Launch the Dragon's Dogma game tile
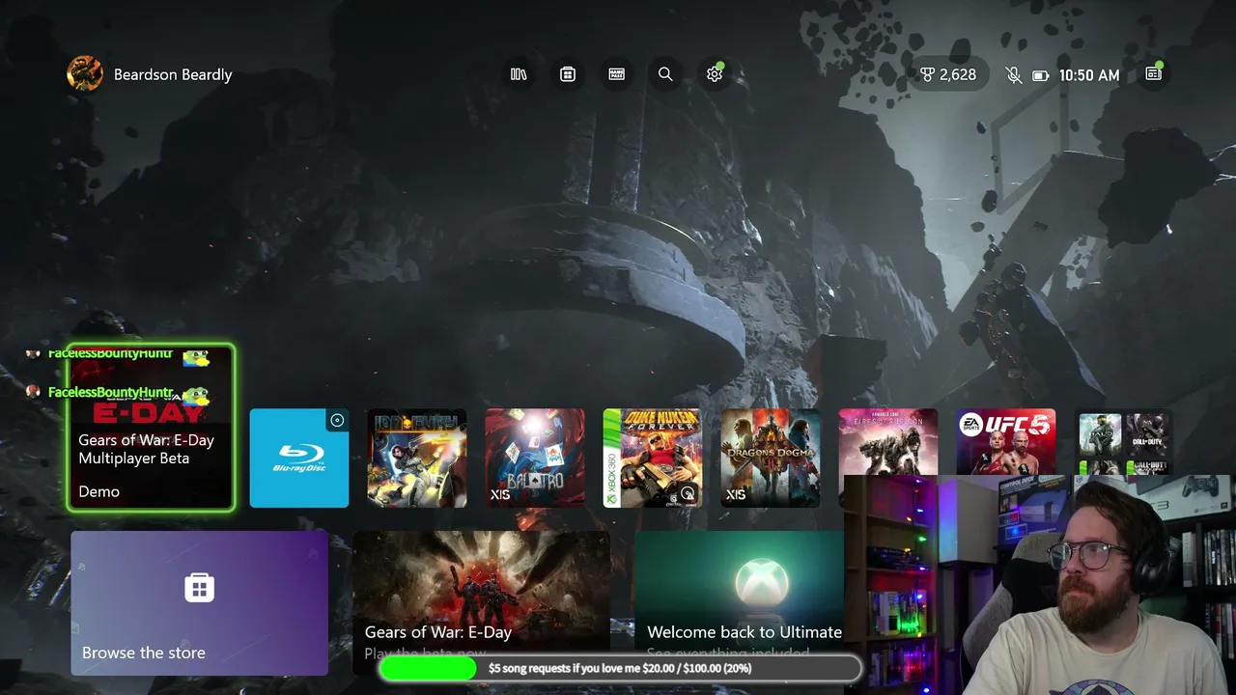 click(771, 458)
